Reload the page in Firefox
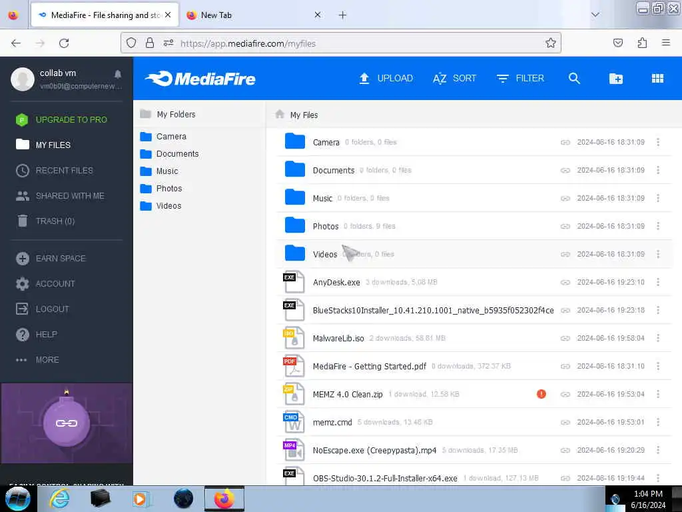This screenshot has height=512, width=682. (x=64, y=43)
